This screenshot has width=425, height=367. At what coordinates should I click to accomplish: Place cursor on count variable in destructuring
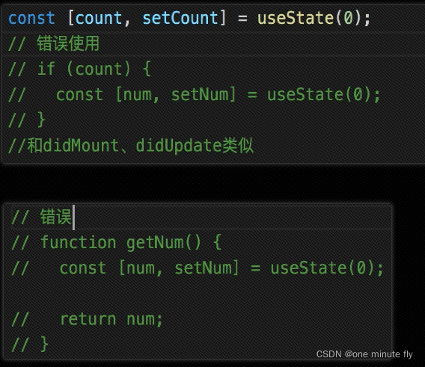[x=98, y=18]
